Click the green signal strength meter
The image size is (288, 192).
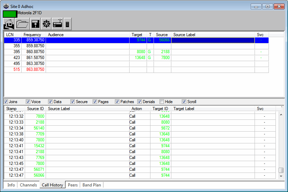pos(10,14)
